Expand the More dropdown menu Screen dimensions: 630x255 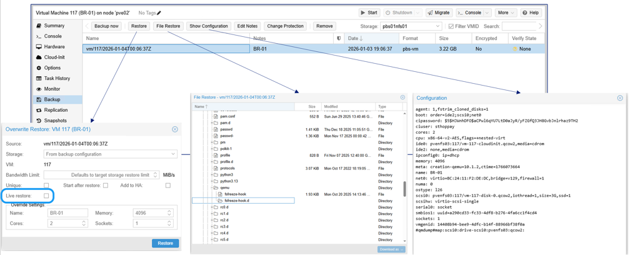pos(506,12)
